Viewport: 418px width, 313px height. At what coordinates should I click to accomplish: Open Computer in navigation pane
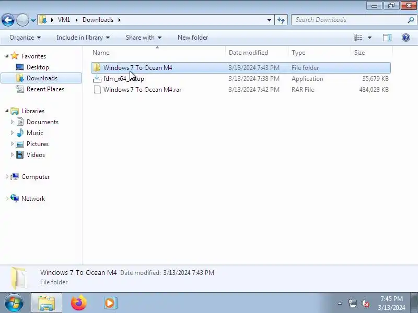pos(36,177)
